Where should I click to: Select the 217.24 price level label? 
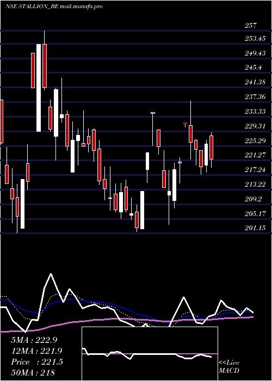tap(255, 170)
